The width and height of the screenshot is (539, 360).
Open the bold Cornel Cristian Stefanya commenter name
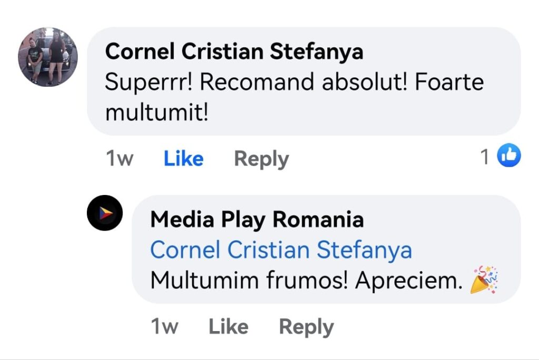[234, 52]
